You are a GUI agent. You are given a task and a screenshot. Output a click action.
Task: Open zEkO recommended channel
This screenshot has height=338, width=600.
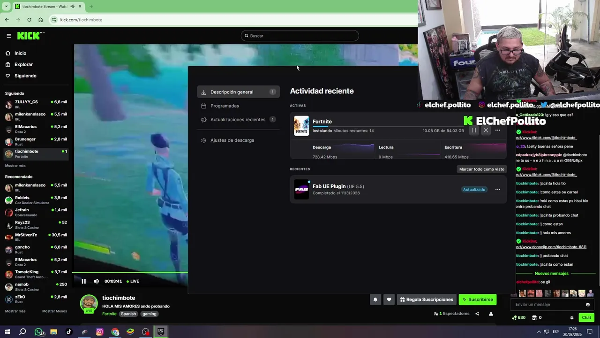(37, 299)
